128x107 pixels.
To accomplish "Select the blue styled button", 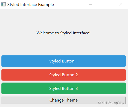I will point(64,61).
